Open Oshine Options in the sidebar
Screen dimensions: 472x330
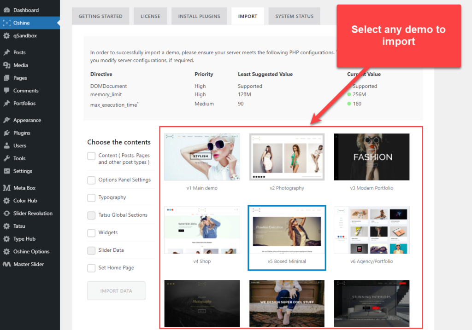pyautogui.click(x=31, y=252)
